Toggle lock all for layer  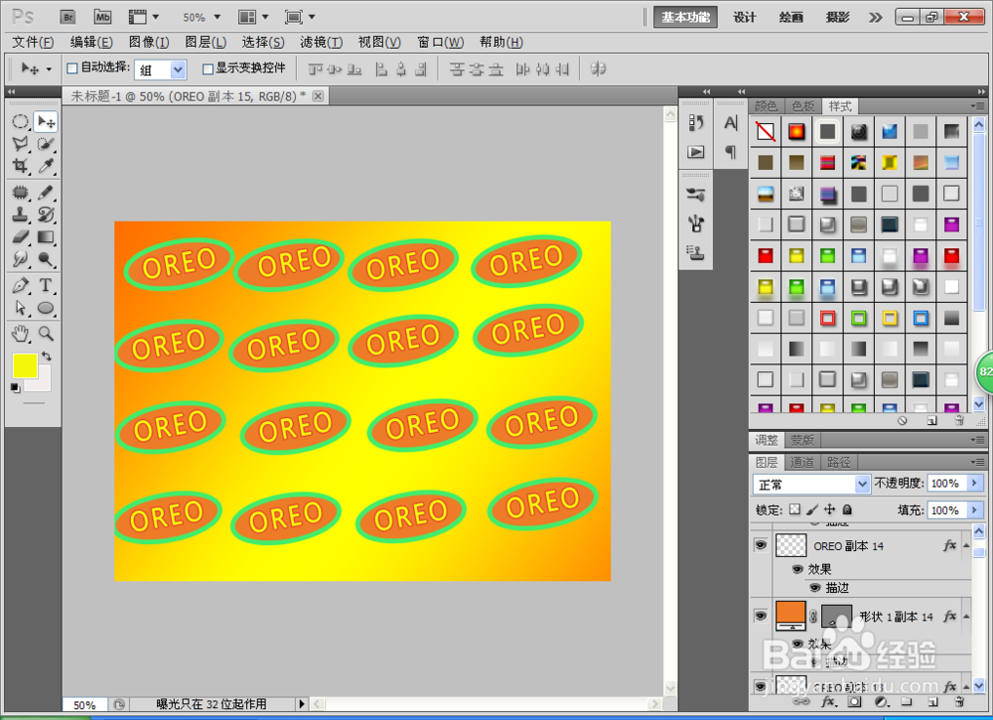[x=847, y=509]
